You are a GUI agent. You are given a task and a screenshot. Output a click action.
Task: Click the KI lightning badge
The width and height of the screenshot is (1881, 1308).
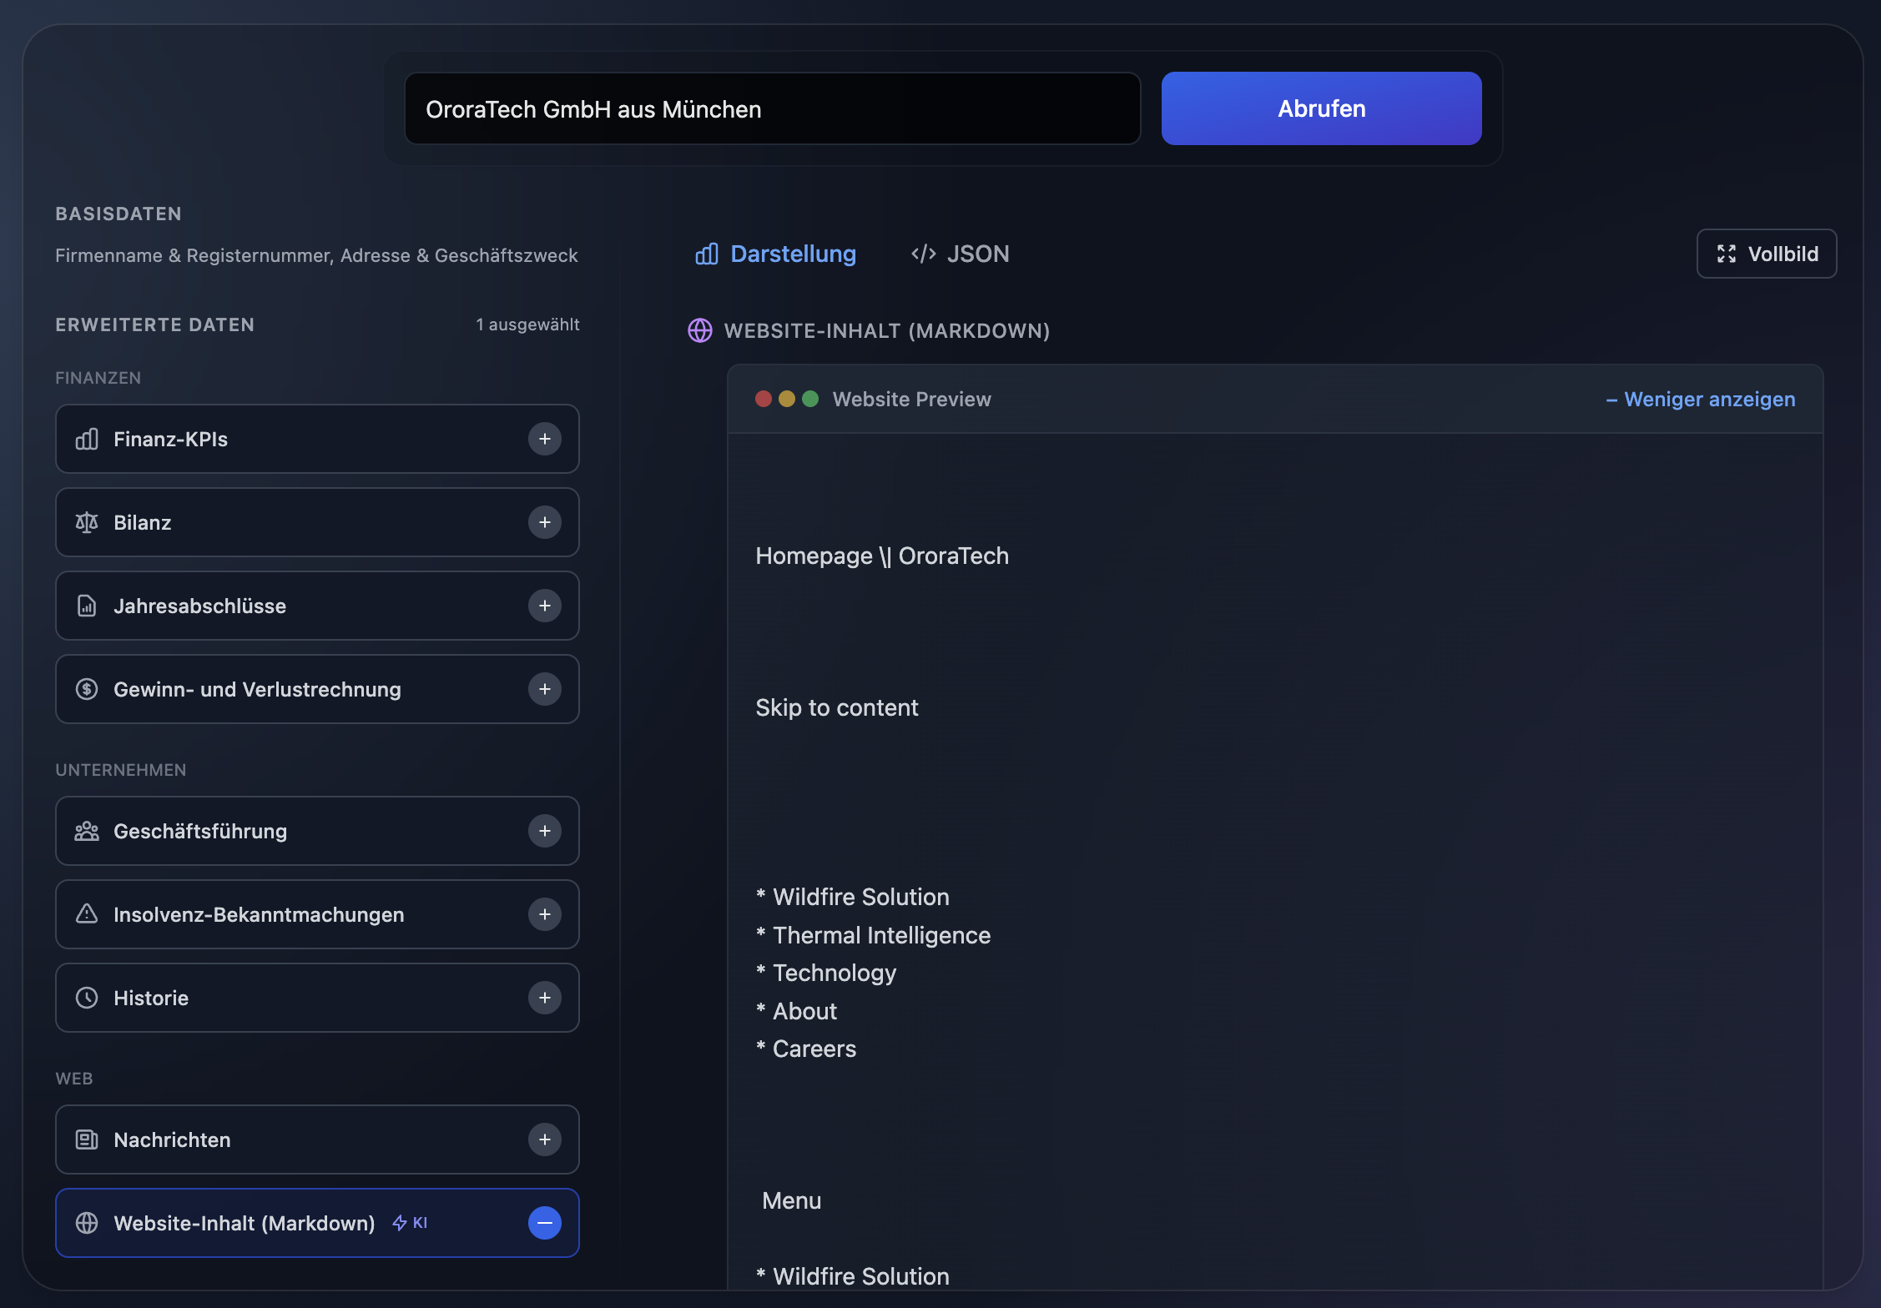coord(410,1223)
